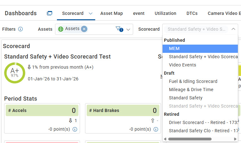Click the Filters info icon

[21, 29]
